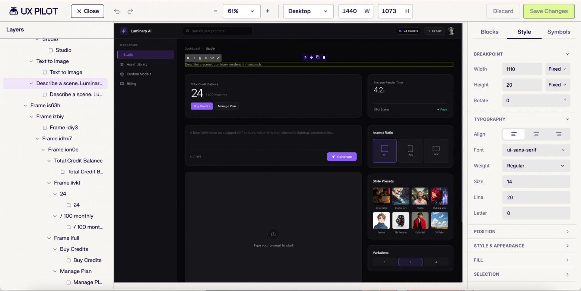
Task: Collapse the Frame is63h layer chevron
Action: coord(25,106)
